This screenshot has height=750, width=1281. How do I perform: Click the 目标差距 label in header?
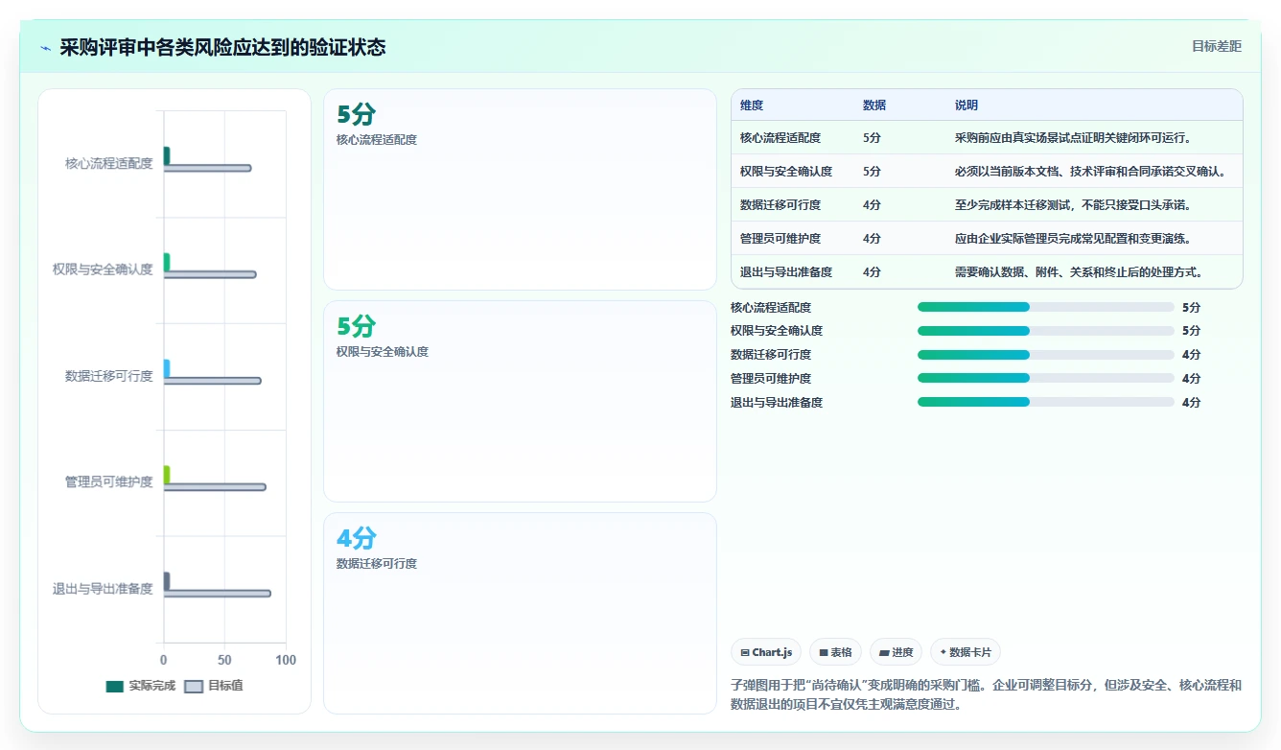pos(1217,46)
